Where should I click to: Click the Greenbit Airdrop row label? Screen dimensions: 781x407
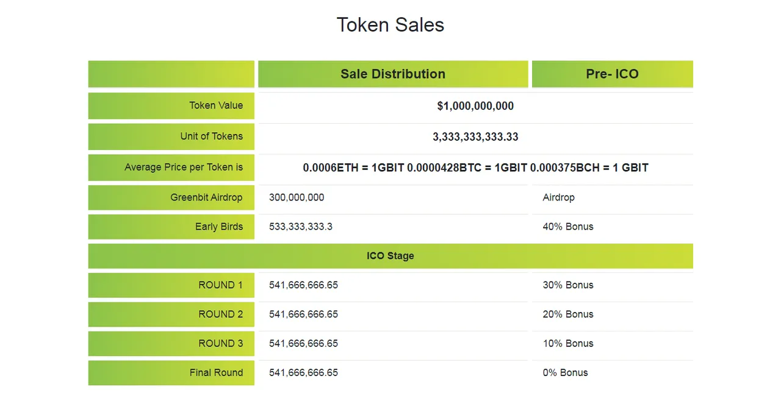tap(171, 197)
